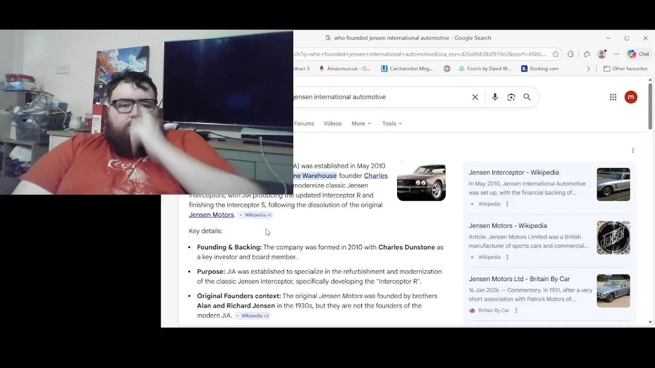655x368 pixels.
Task: Open search by image camera icon
Action: [511, 97]
